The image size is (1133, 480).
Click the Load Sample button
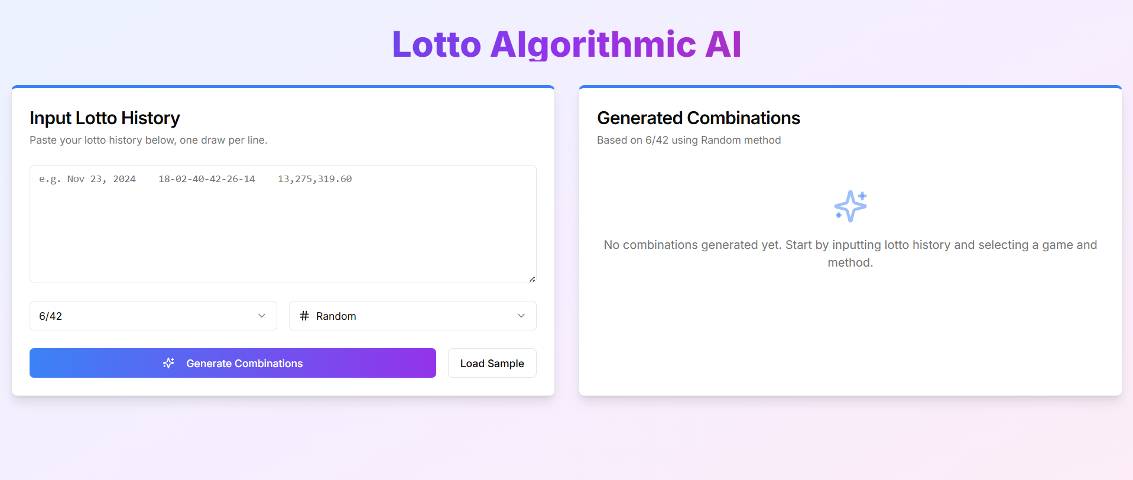(492, 363)
